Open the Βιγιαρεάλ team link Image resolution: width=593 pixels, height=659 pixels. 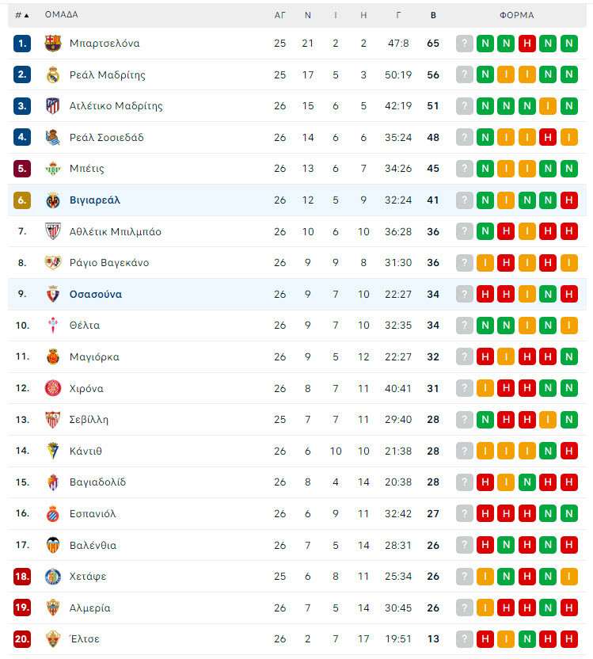[x=95, y=200]
